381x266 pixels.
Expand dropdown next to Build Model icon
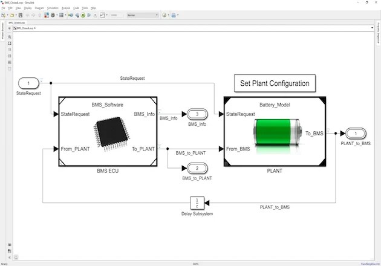tap(178, 15)
